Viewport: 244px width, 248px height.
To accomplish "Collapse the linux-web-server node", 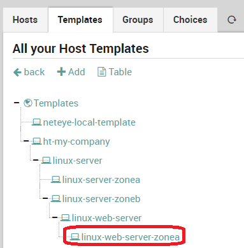I will pyautogui.click(x=55, y=217).
